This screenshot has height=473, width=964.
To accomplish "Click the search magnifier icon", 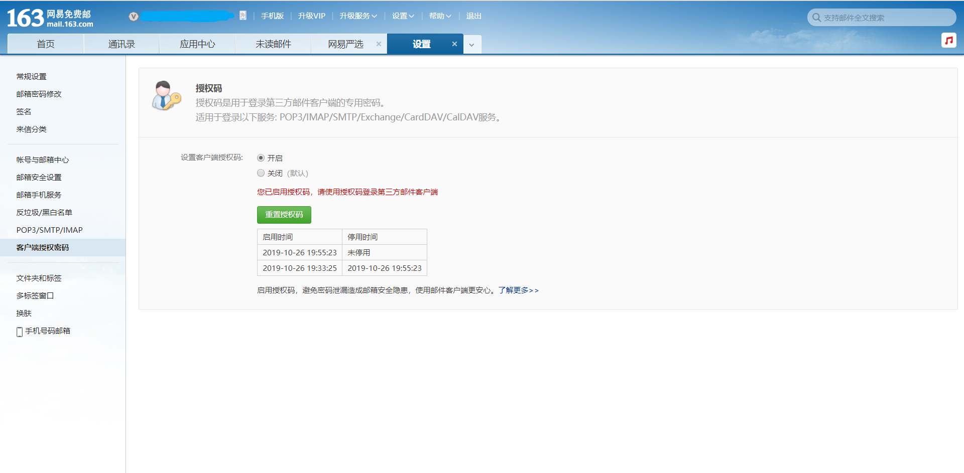I will (817, 17).
